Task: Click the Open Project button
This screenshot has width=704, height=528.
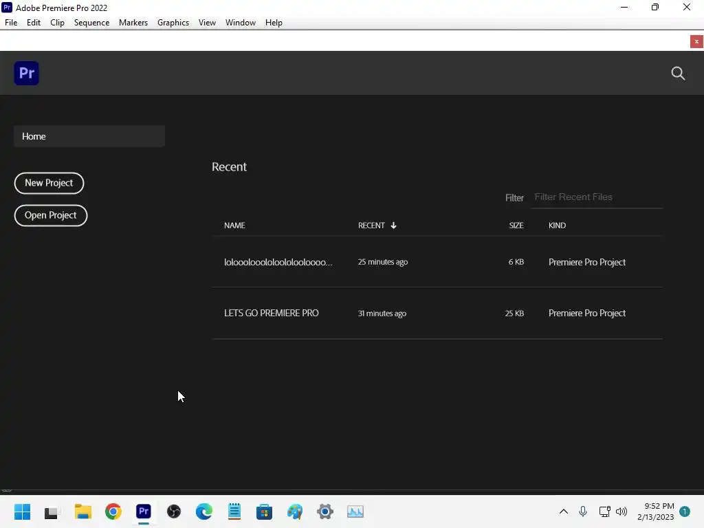Action: pos(51,215)
